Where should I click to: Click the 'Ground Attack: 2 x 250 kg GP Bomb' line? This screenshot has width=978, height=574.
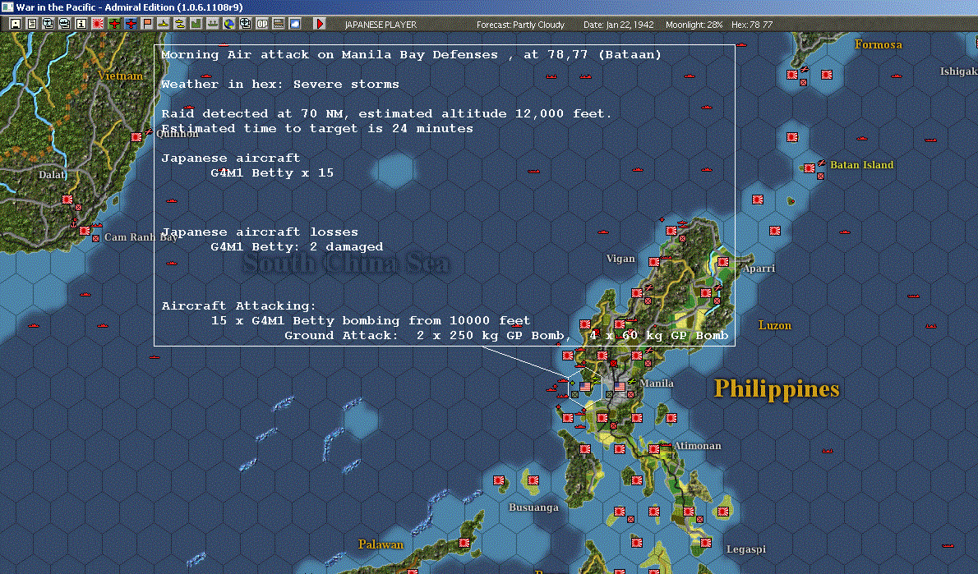pyautogui.click(x=506, y=335)
